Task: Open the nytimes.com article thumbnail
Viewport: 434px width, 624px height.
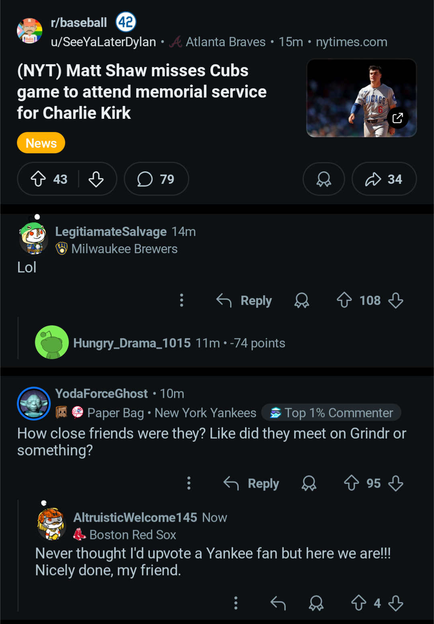Action: [x=361, y=98]
